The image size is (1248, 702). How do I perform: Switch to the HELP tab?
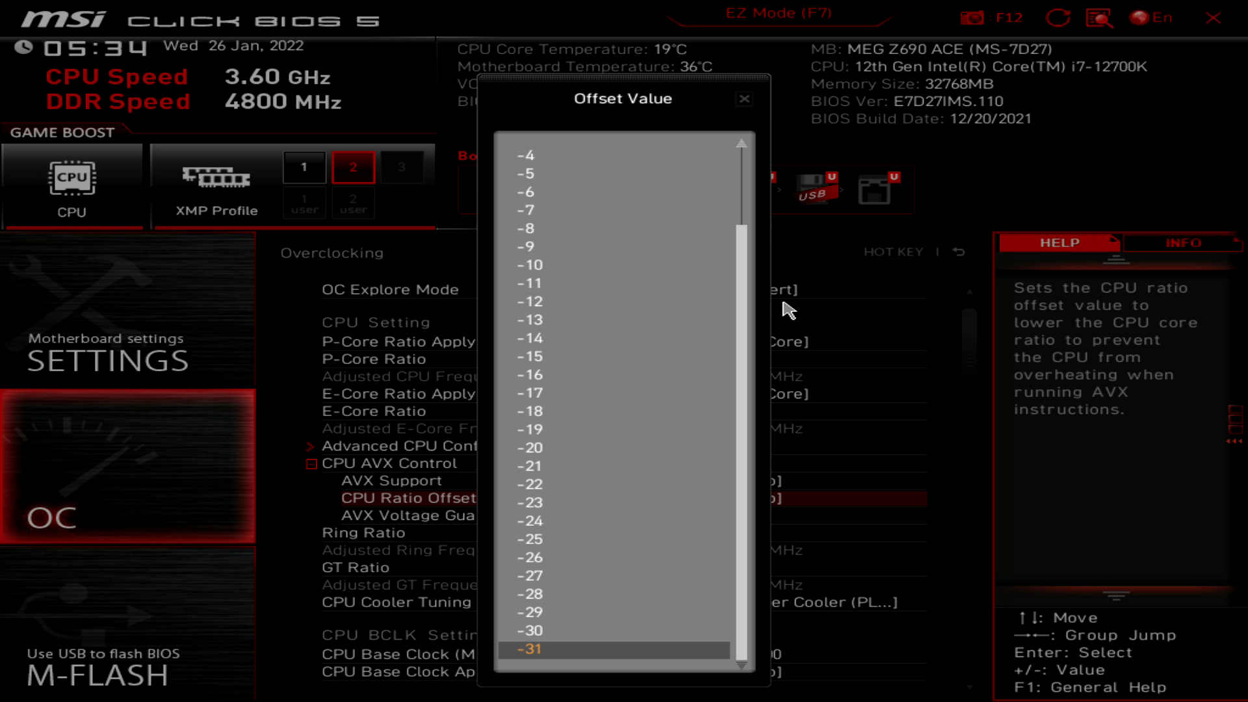[1059, 242]
